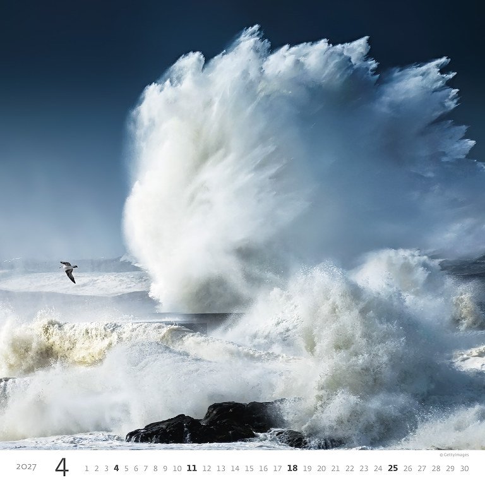
Task: Select day 1 in the date strip
Action: [x=87, y=469]
